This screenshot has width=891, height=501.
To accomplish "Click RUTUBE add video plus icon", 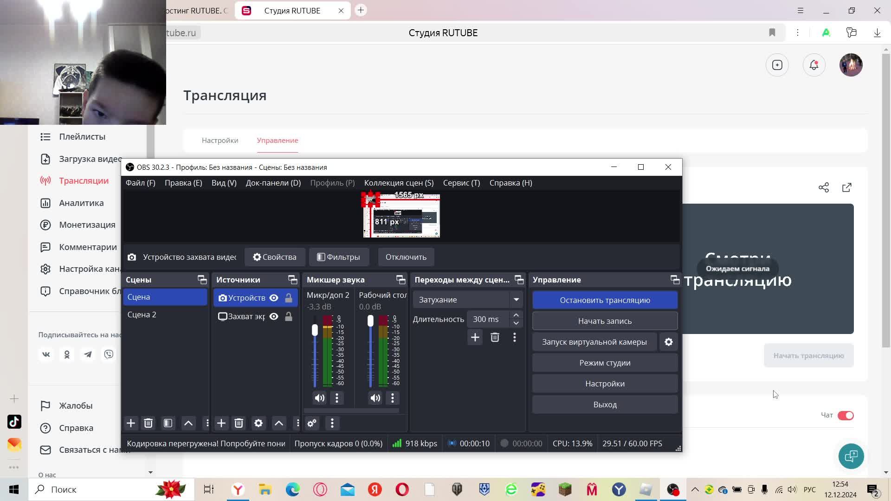I will (777, 65).
